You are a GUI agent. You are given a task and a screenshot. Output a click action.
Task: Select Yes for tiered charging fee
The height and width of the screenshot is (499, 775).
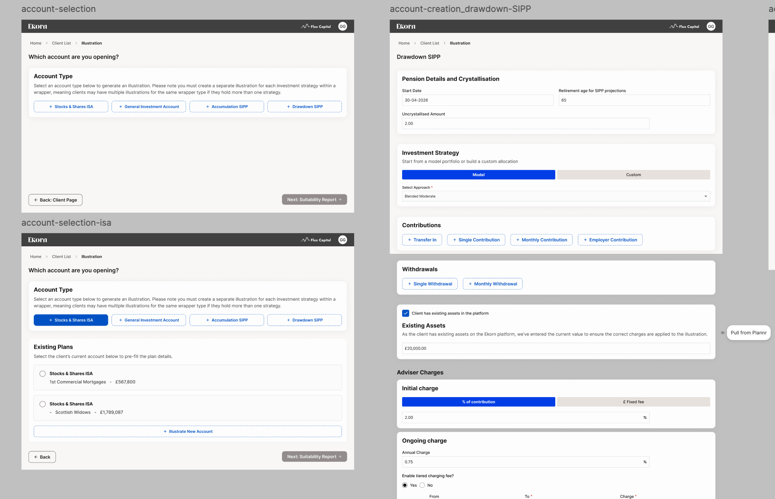[405, 485]
